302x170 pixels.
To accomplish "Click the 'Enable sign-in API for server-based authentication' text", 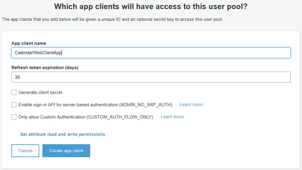I will click(68, 105).
